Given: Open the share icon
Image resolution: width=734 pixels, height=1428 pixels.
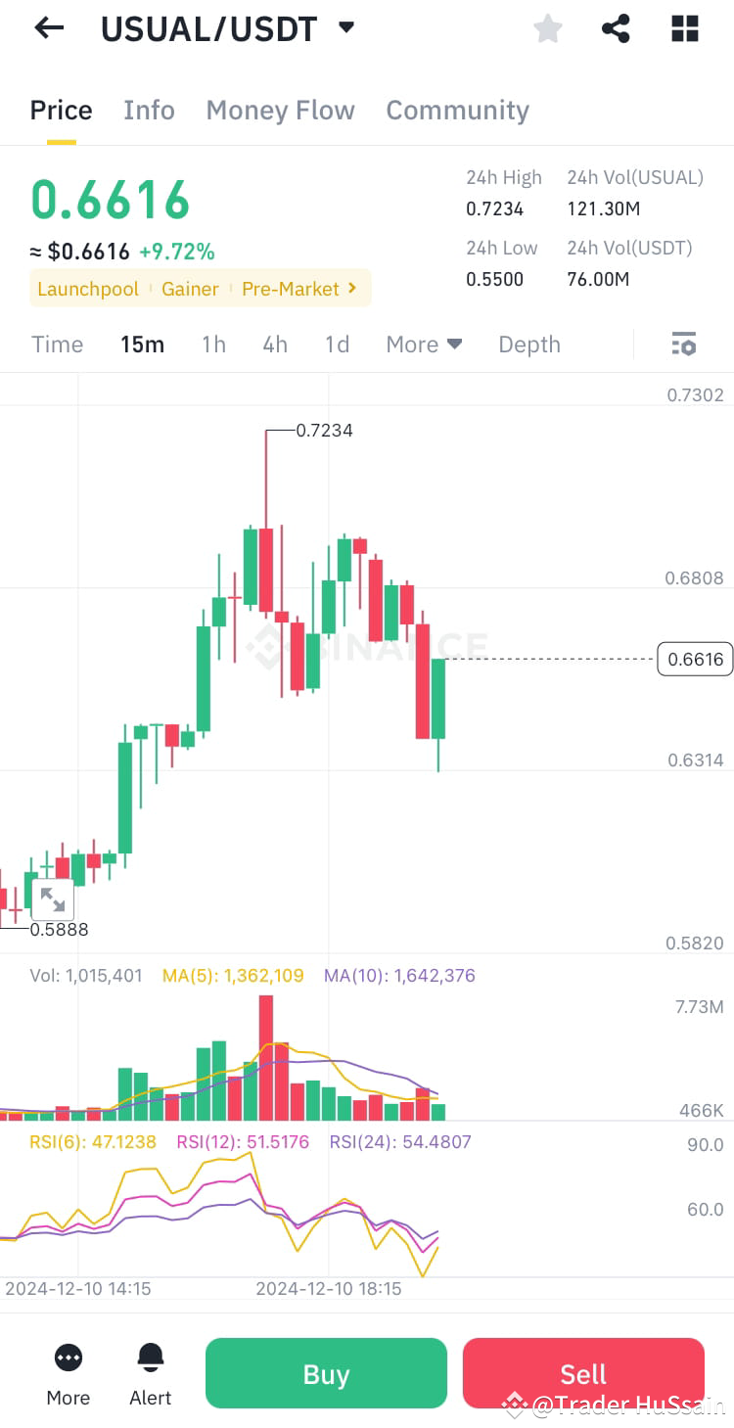Looking at the screenshot, I should (x=616, y=28).
